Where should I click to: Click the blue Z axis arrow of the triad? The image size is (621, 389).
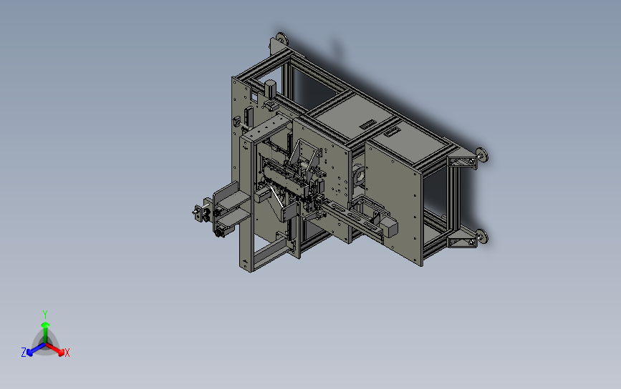[36, 350]
